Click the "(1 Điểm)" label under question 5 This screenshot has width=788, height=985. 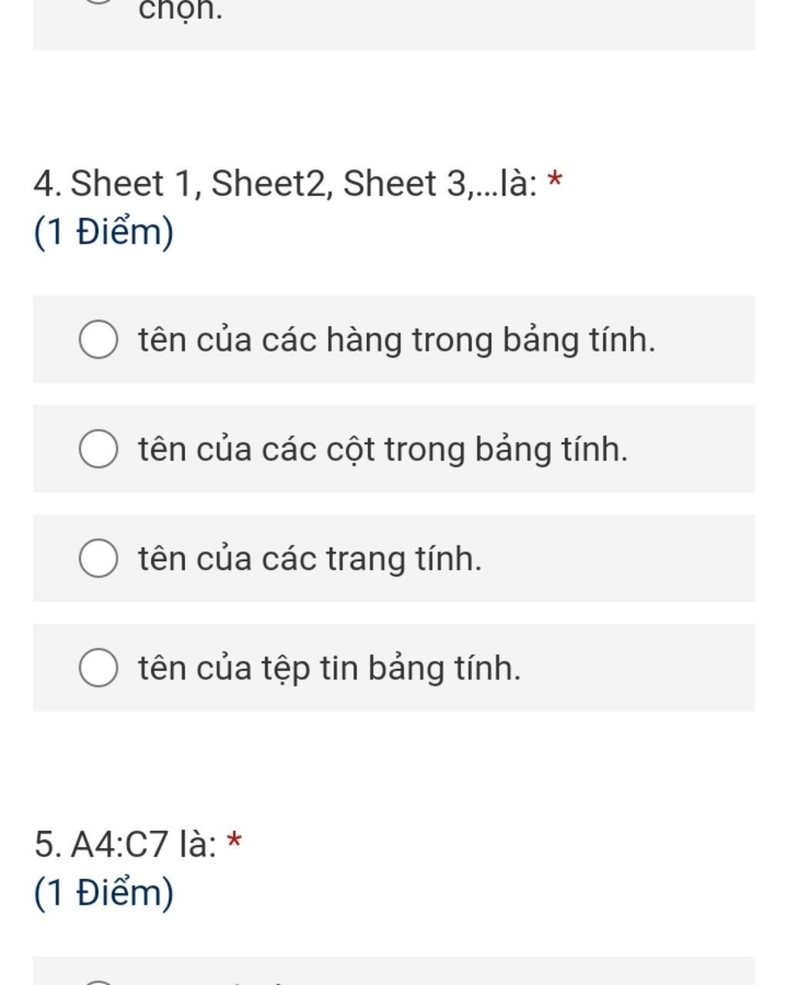click(x=104, y=893)
